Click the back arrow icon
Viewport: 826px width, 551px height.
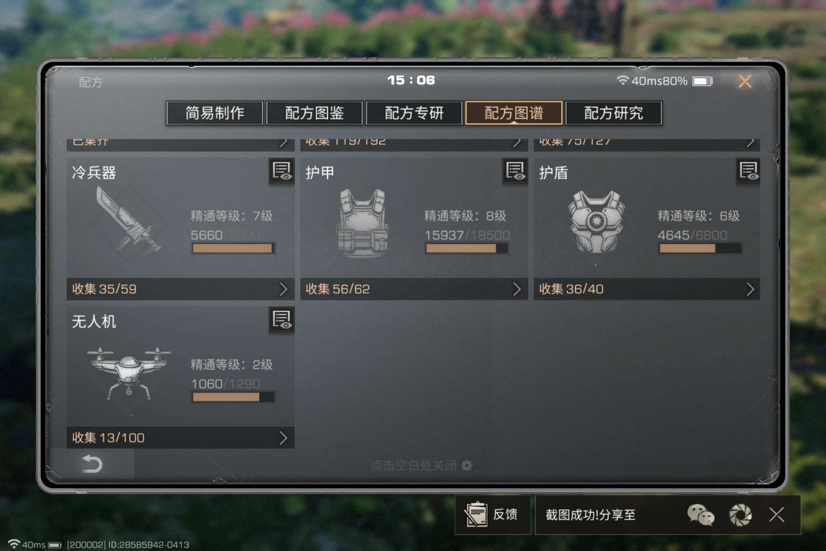click(x=92, y=463)
